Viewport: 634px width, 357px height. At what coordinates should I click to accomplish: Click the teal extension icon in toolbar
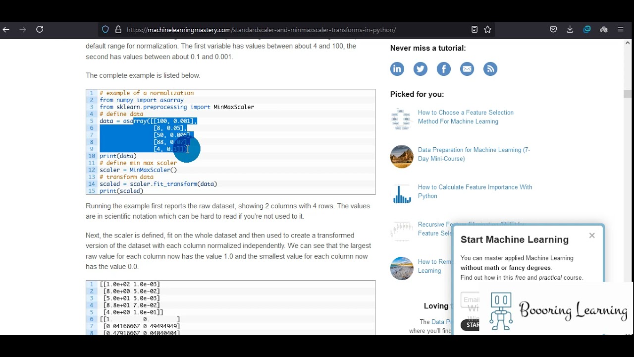coord(587,30)
